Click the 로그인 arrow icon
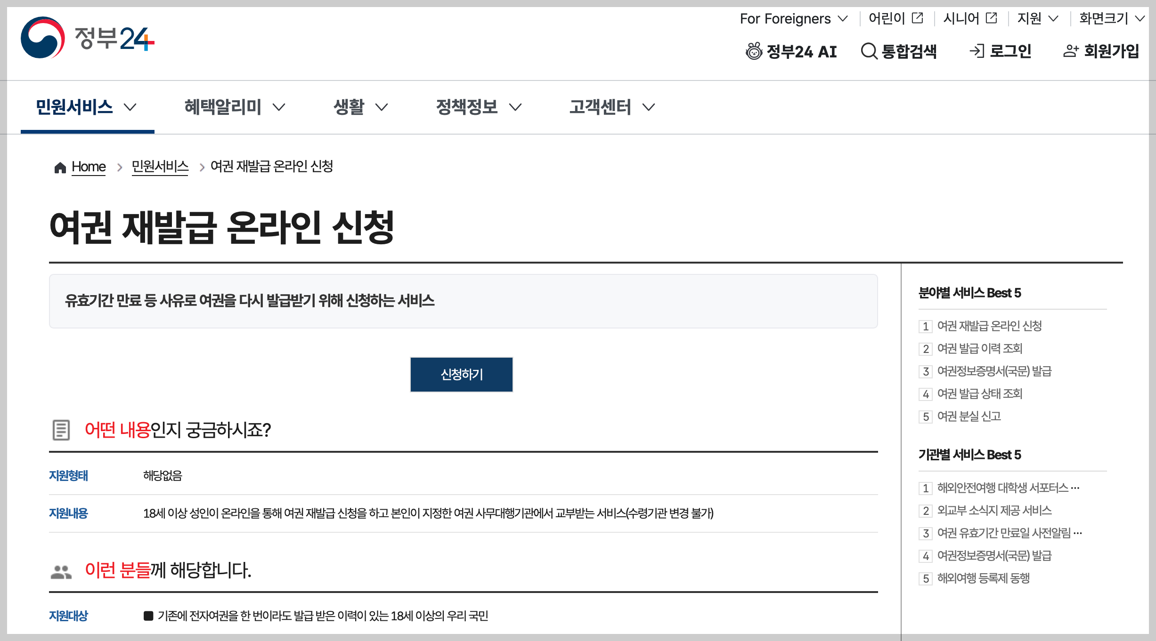The image size is (1156, 641). tap(977, 51)
